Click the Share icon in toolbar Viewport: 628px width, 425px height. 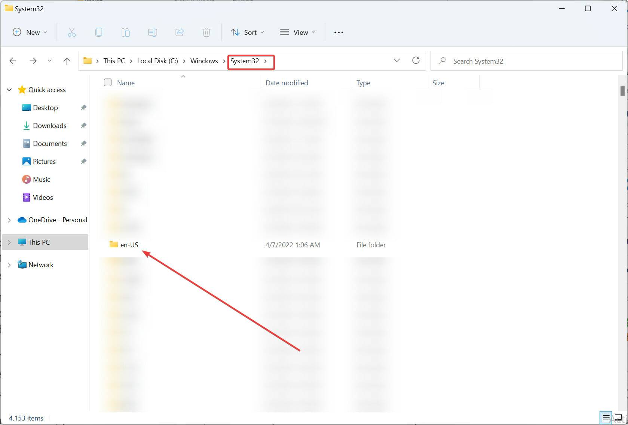click(180, 33)
